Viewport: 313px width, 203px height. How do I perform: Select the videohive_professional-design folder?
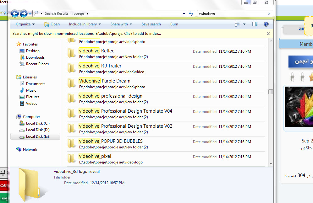tap(166, 99)
